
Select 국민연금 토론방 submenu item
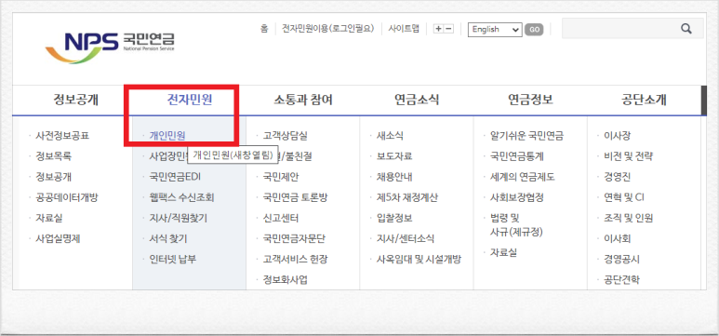tap(295, 198)
